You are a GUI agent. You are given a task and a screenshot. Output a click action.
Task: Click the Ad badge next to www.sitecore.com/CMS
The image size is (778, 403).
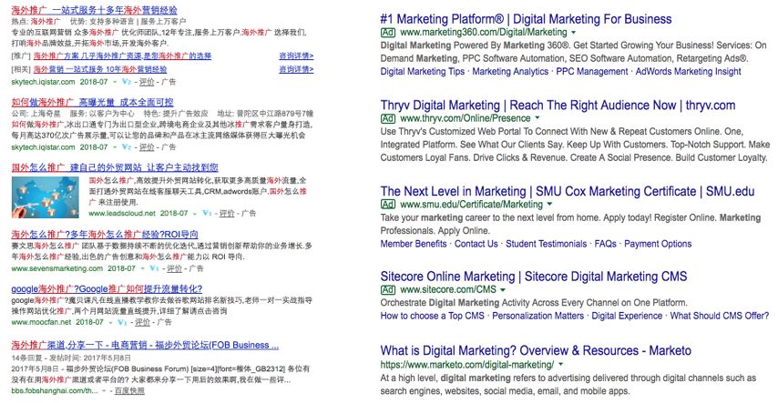coord(388,289)
